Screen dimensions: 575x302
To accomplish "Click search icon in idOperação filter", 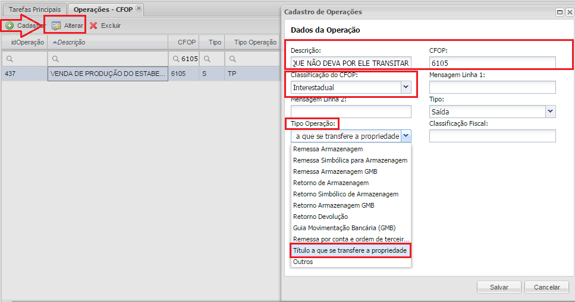I will (10, 59).
